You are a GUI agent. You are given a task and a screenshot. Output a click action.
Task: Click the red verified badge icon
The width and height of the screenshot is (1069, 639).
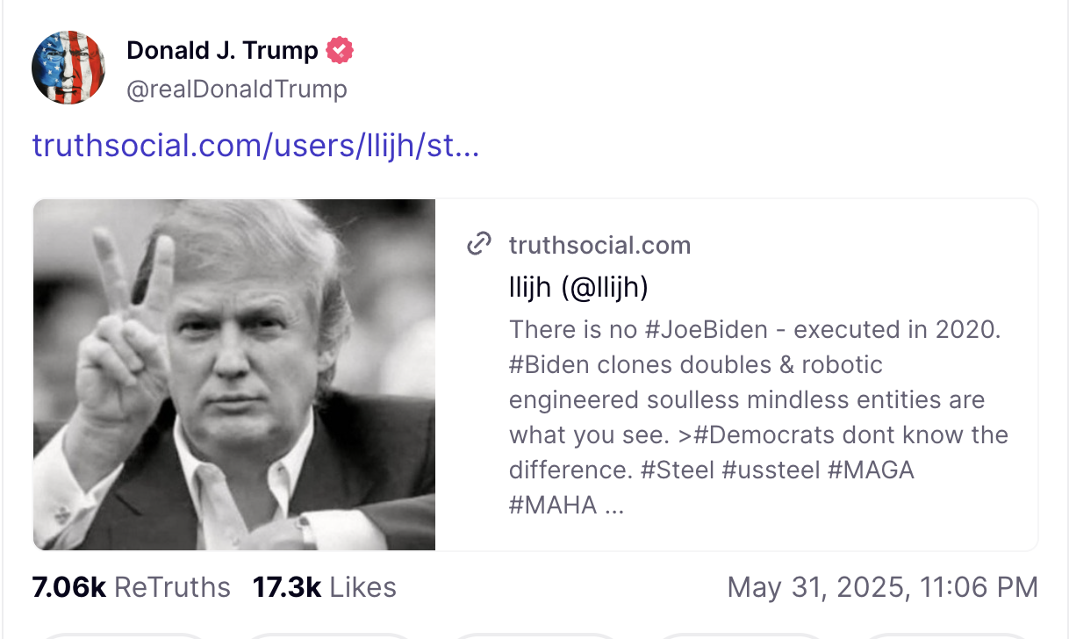[340, 51]
